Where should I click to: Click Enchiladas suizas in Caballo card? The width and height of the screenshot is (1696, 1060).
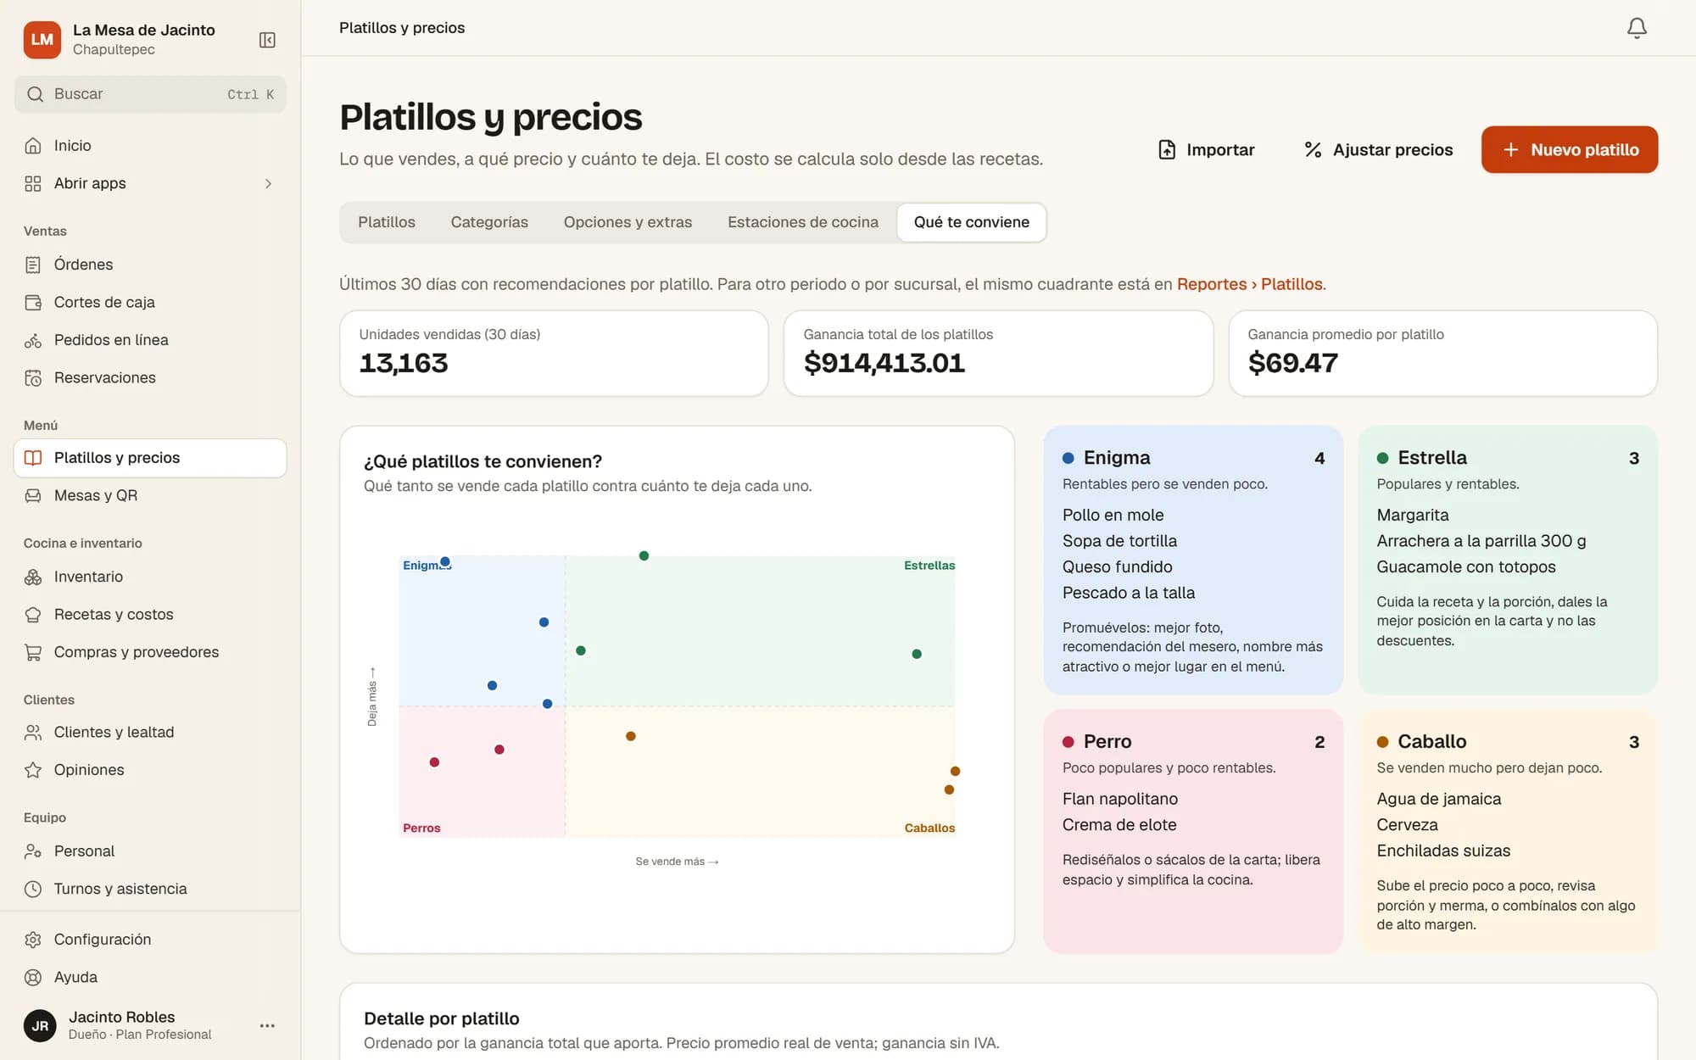(1443, 851)
